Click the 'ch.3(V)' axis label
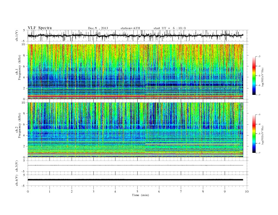The image size is (278, 215). click(x=16, y=166)
